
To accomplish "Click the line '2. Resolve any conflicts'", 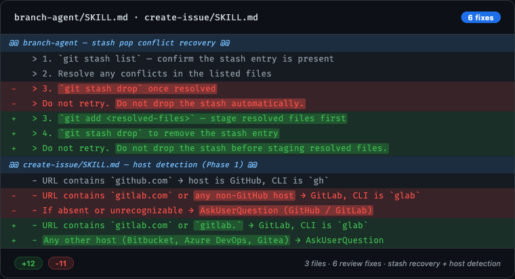I will tap(257, 74).
